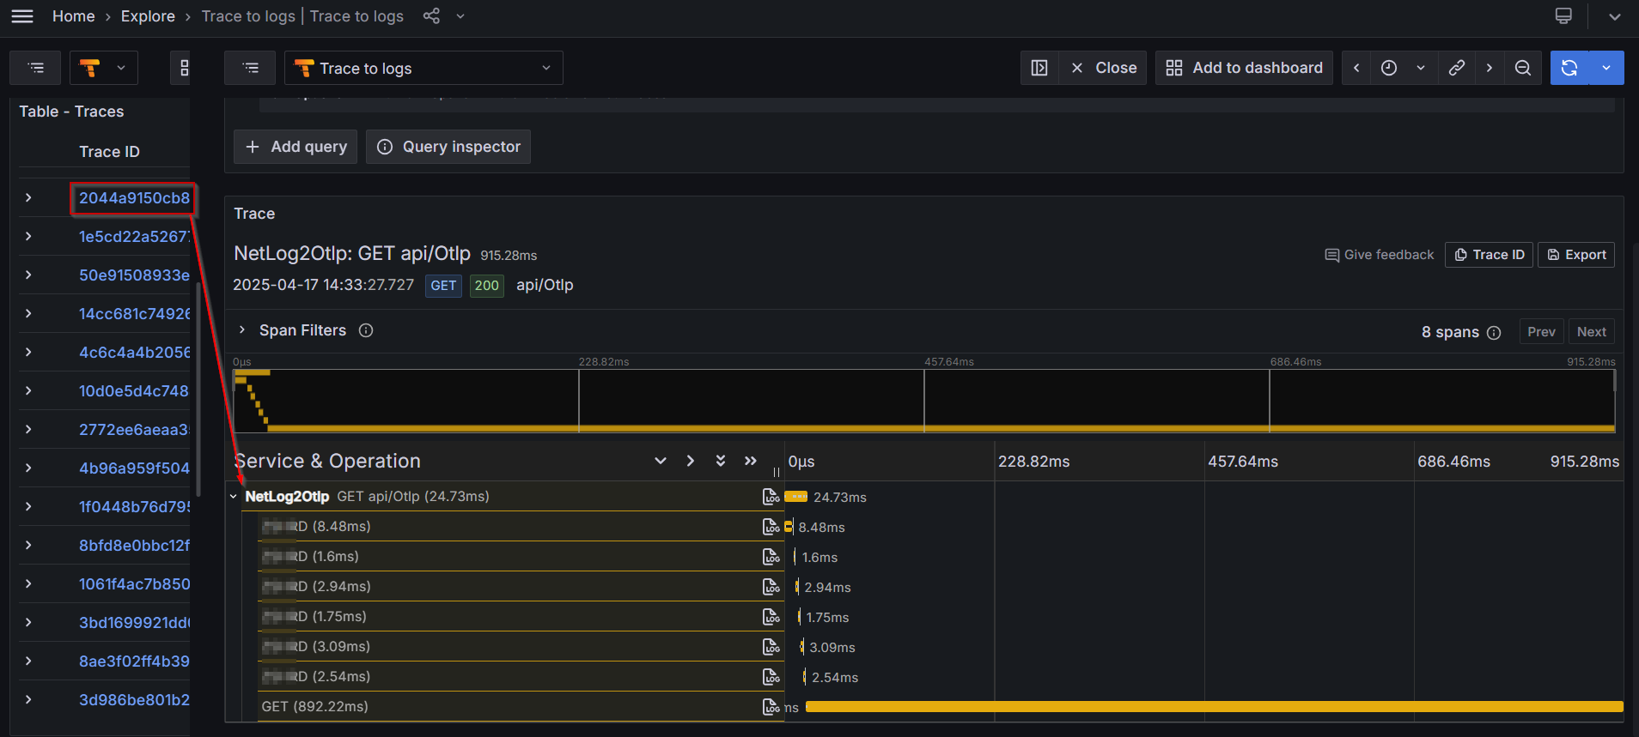This screenshot has width=1639, height=737.
Task: Open left pane Tempo datasource picker
Action: coord(103,68)
